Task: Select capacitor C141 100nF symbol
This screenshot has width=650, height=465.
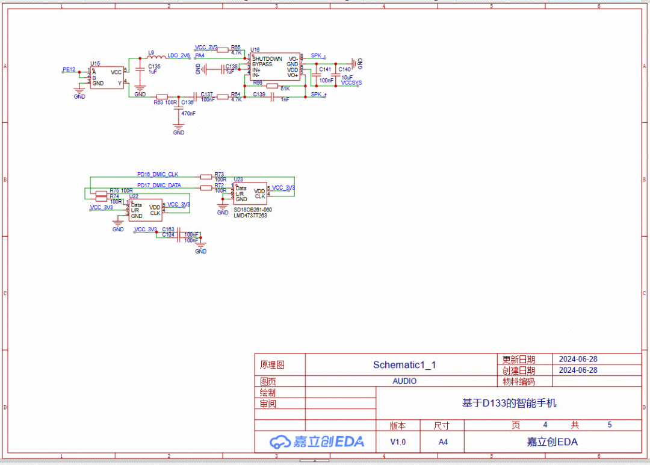Action: (x=317, y=75)
